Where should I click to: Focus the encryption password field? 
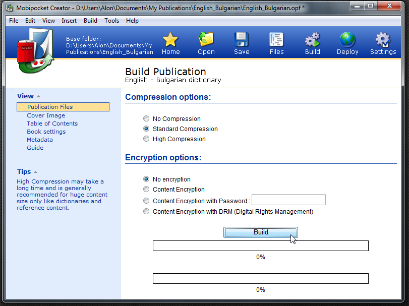tap(288, 200)
